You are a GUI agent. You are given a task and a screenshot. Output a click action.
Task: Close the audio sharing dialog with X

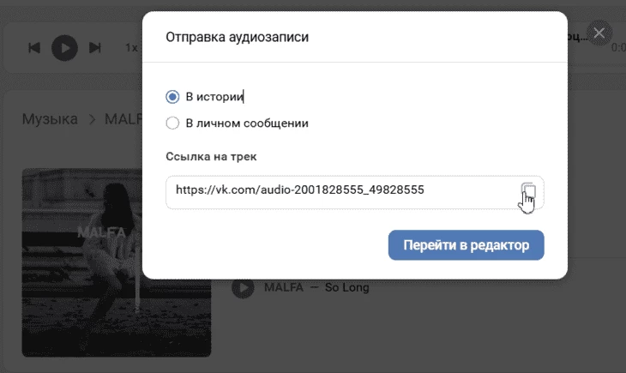(599, 33)
